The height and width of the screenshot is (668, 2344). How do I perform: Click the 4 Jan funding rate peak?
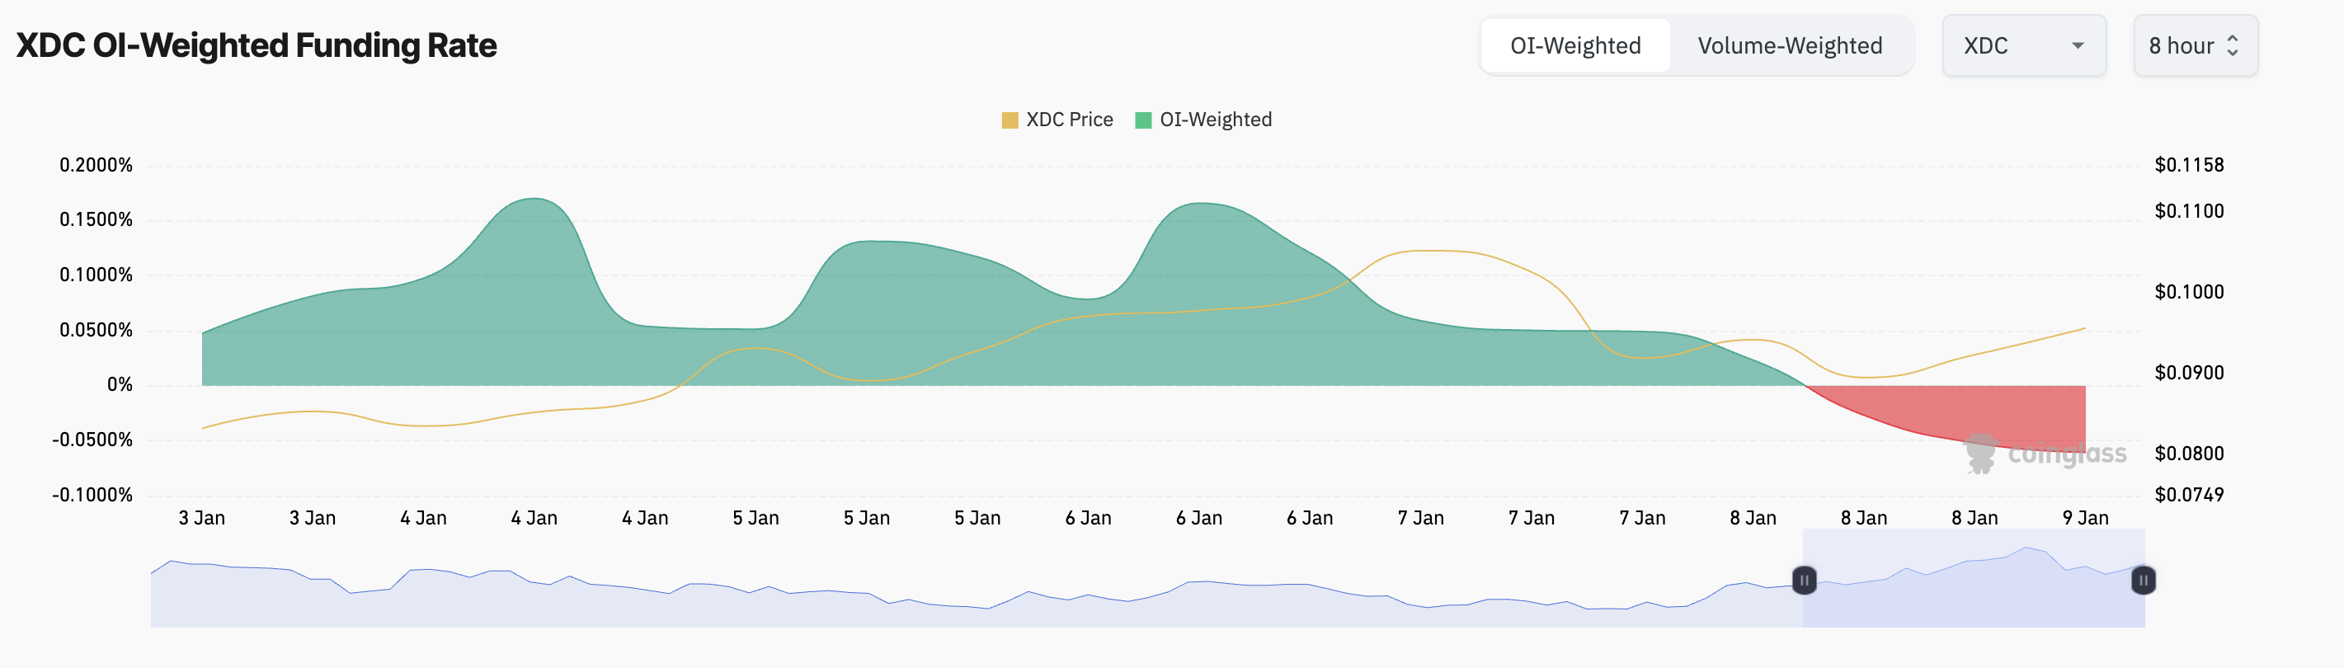pyautogui.click(x=534, y=200)
